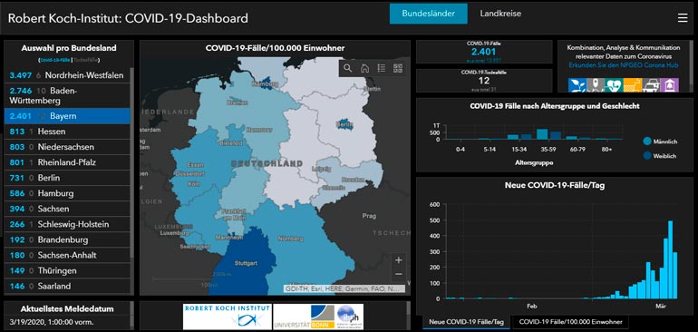Image resolution: width=698 pixels, height=332 pixels.
Task: Click the teal heart health tile
Action: (x=614, y=85)
